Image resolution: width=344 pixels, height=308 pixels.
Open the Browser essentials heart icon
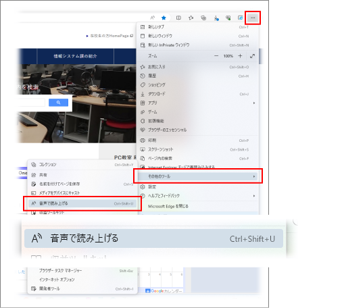228,18
